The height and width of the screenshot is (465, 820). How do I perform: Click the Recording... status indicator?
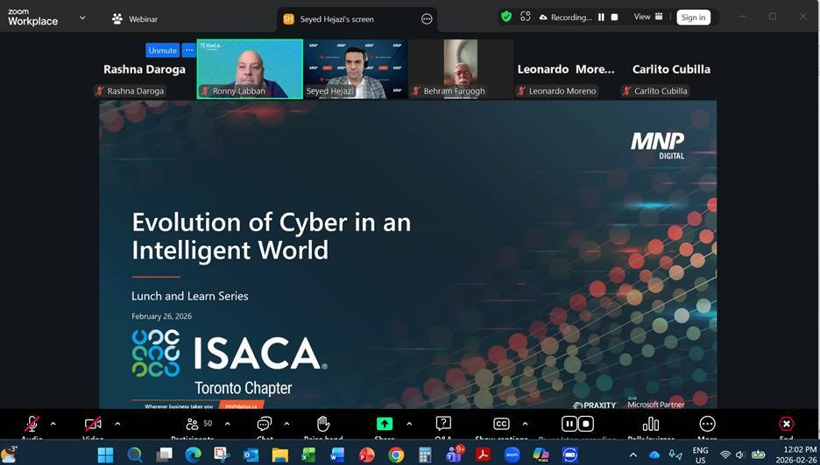(565, 18)
